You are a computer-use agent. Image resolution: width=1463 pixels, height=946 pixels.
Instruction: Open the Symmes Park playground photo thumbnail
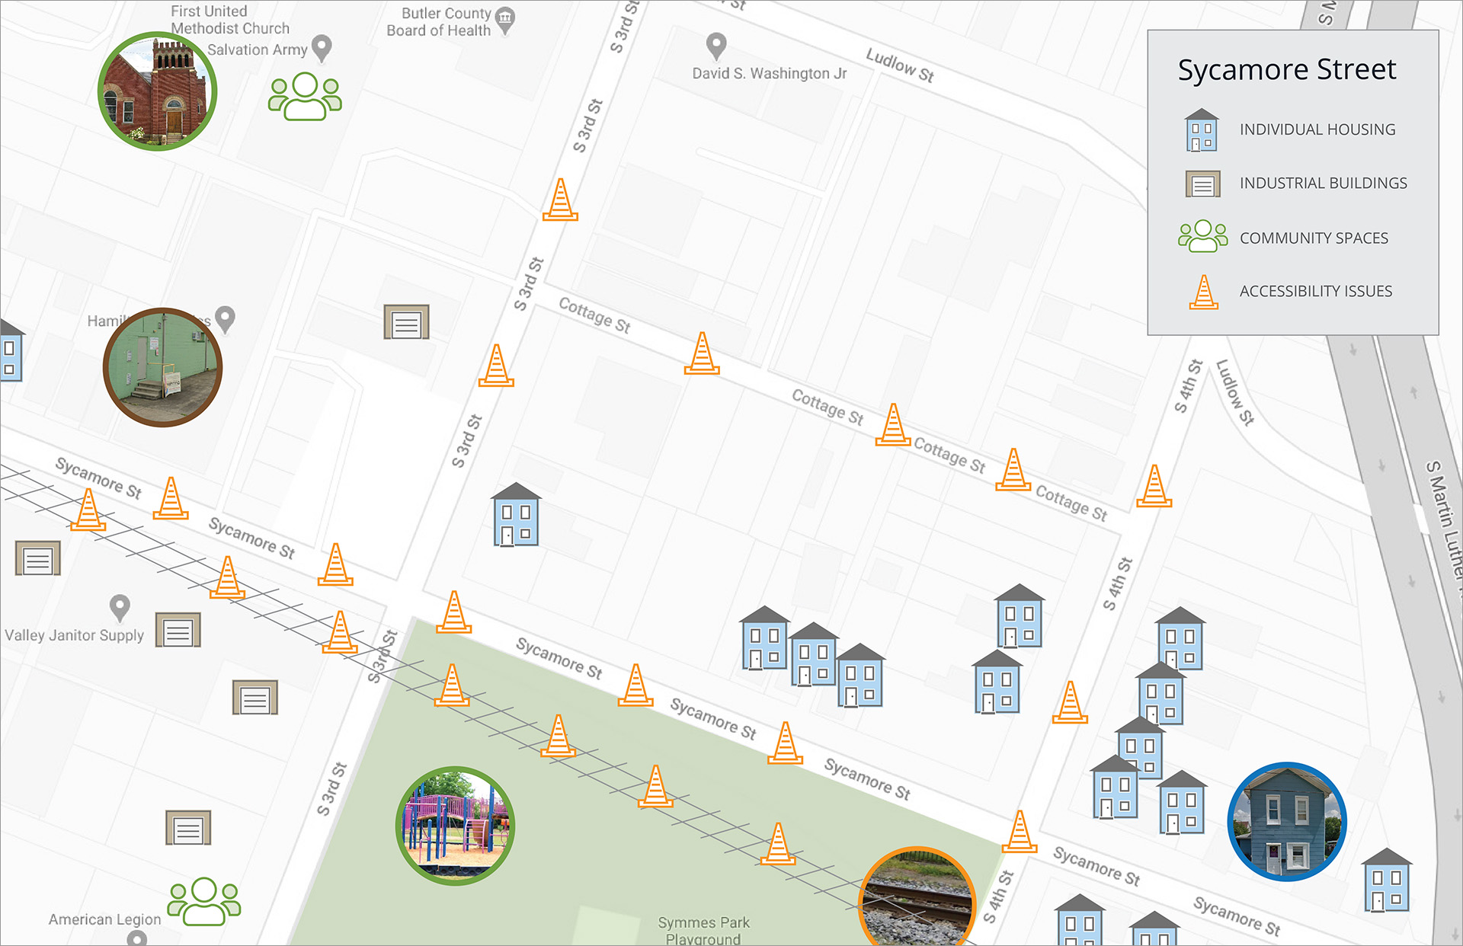(456, 826)
